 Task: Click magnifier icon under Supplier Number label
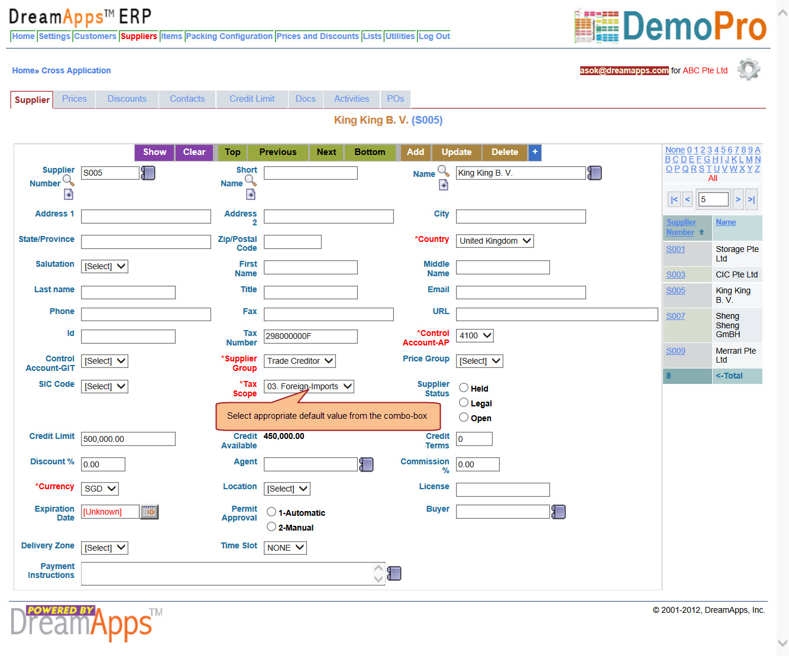(x=69, y=180)
